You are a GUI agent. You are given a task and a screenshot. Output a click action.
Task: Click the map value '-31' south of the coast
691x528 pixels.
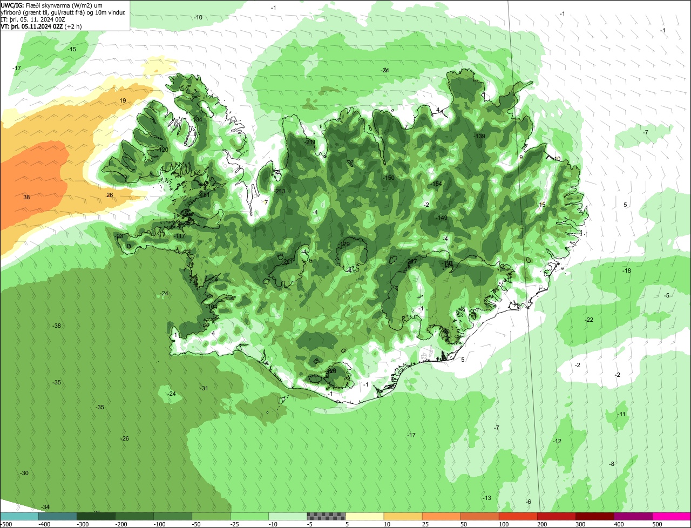204,389
